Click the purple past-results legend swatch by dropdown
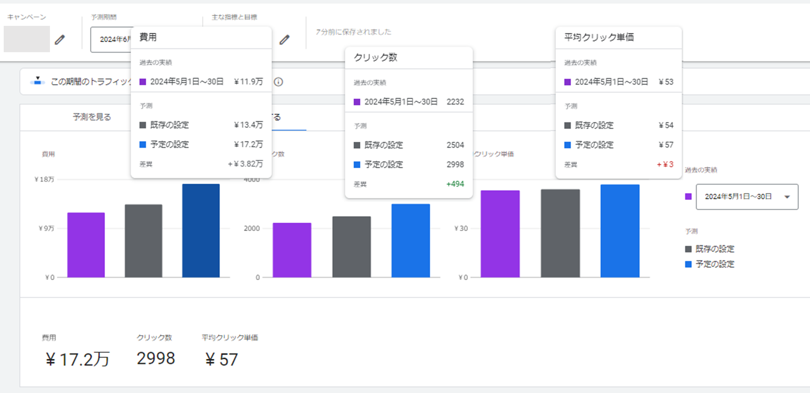 click(688, 197)
